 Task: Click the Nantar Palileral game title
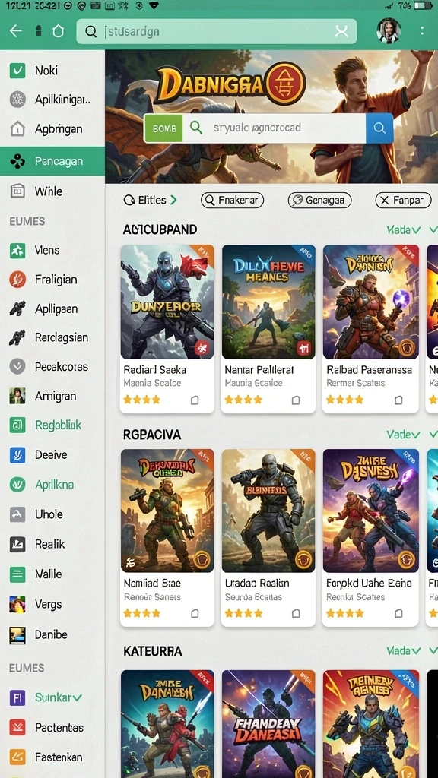point(259,370)
